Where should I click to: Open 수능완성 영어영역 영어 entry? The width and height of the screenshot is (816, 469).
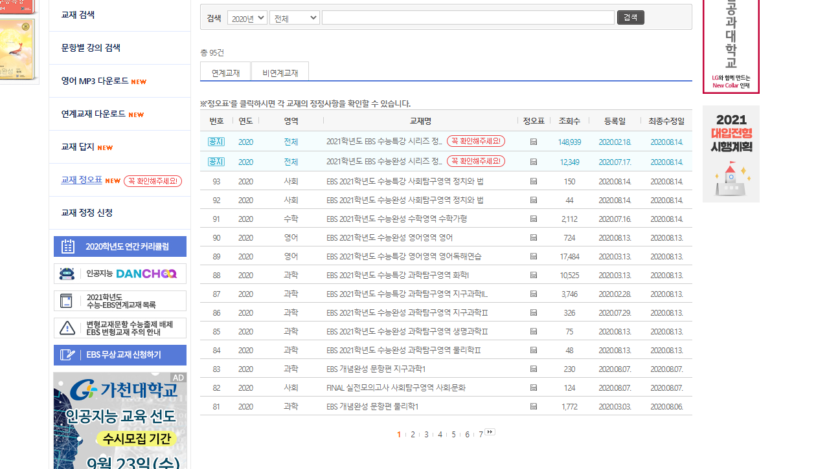pos(389,237)
